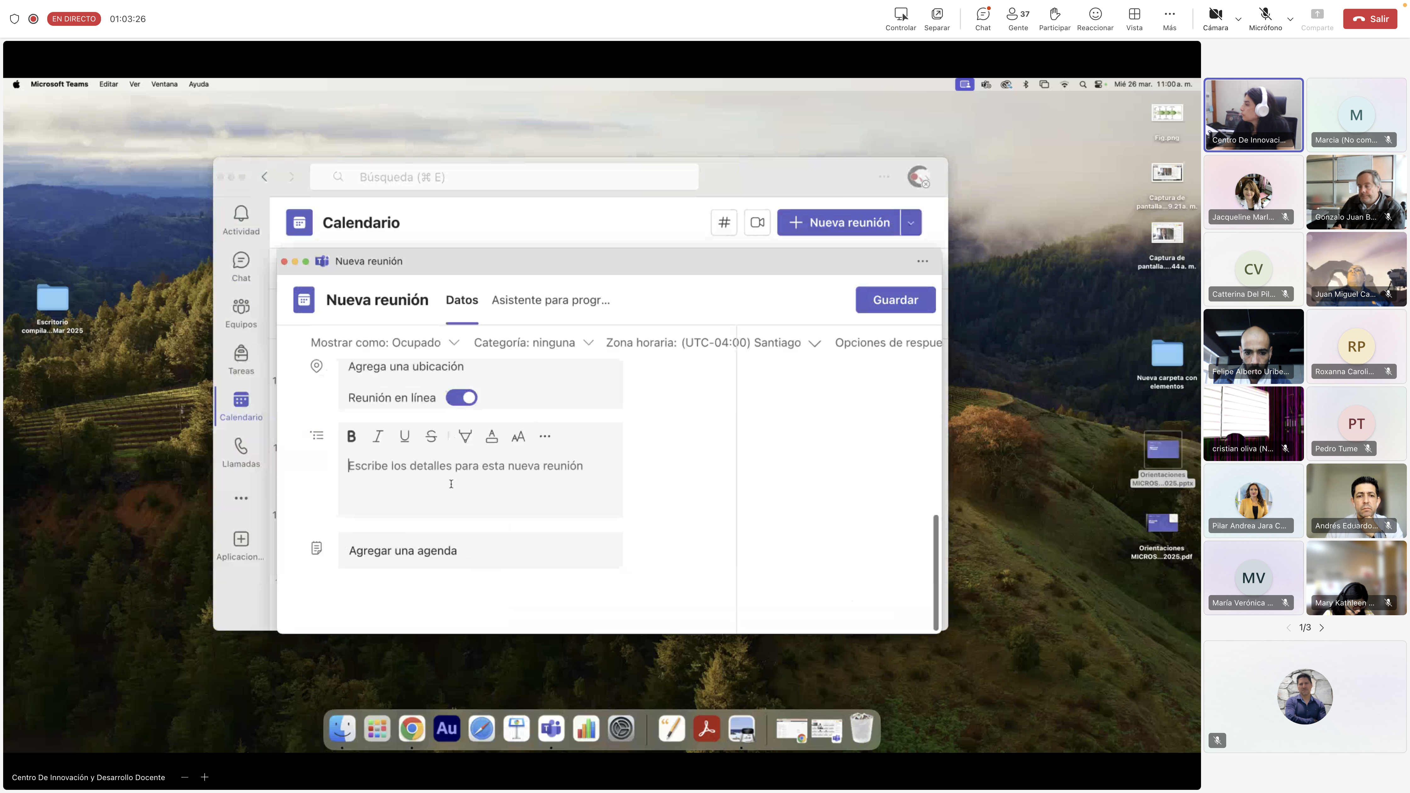Open Ver menu in mac menu bar
This screenshot has height=793, width=1410.
point(135,84)
